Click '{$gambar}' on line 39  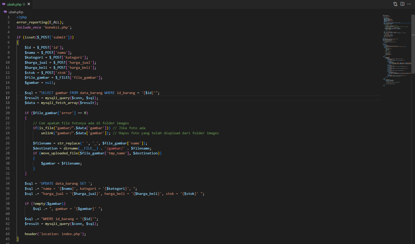click(85, 209)
